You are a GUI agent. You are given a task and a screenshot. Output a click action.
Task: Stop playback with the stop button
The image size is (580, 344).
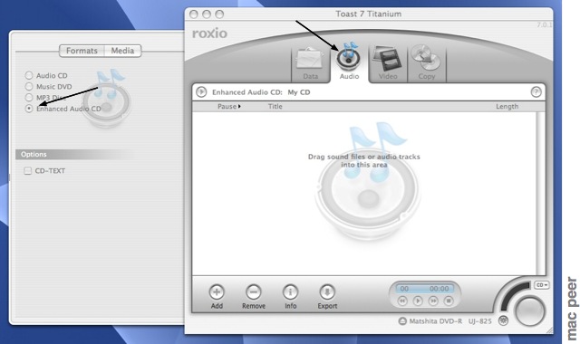pos(448,301)
